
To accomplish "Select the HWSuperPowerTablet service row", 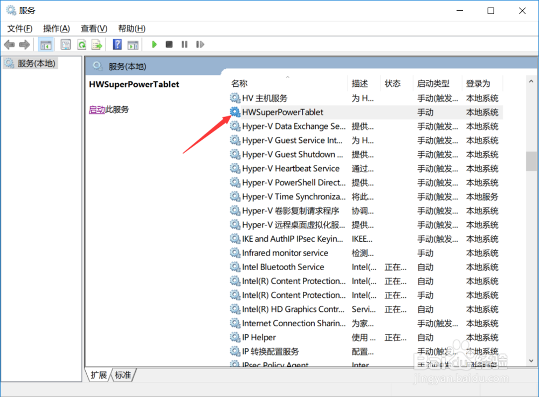I will point(365,112).
